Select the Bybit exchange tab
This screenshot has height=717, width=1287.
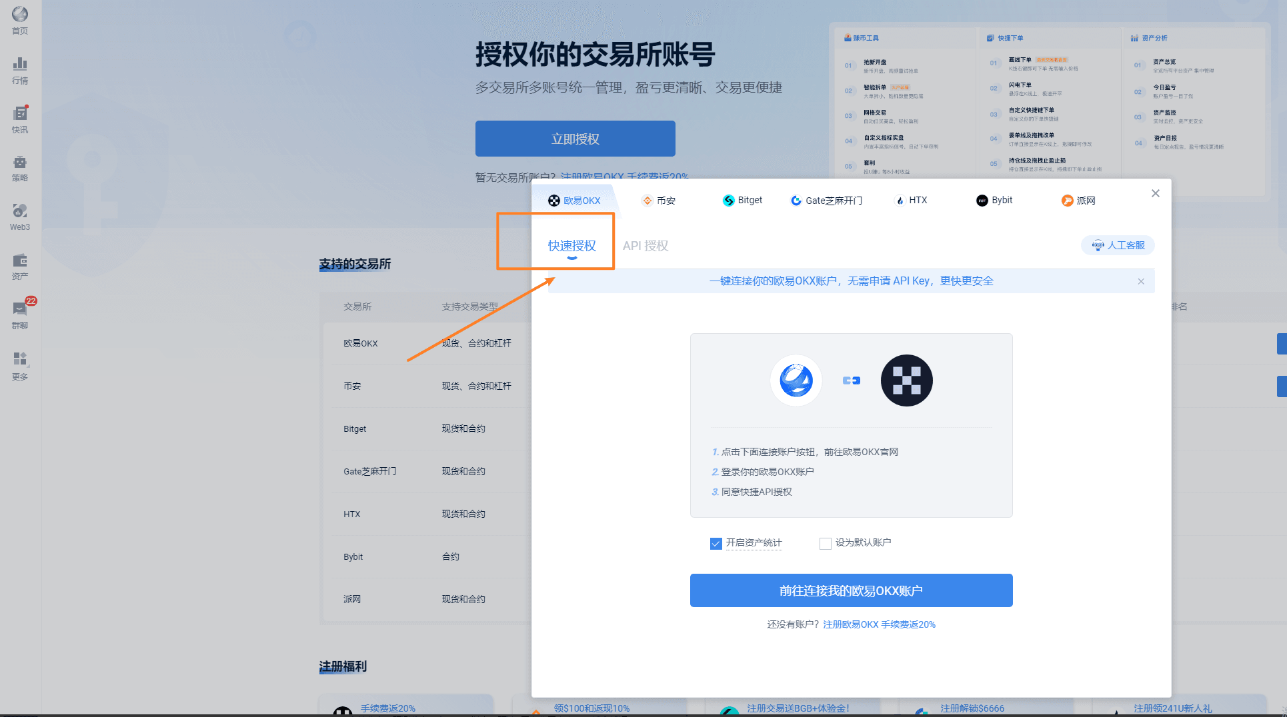coord(994,201)
